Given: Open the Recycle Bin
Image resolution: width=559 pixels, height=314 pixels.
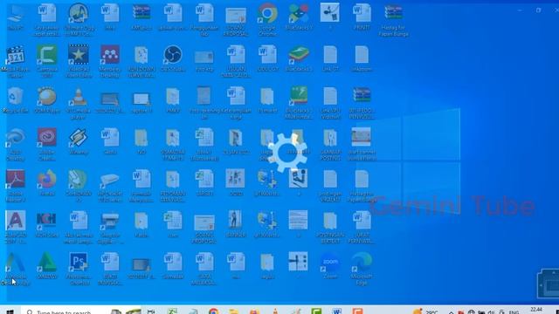Looking at the screenshot, I should click(x=16, y=100).
